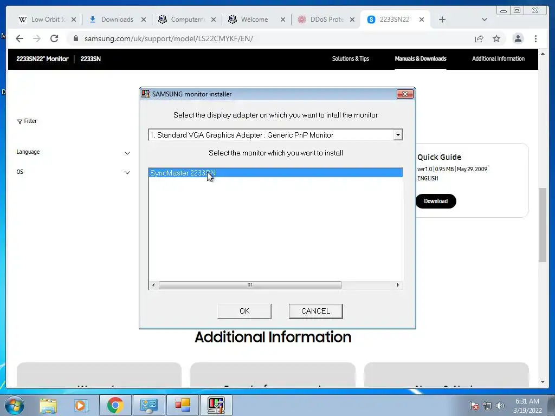Close the Welcome tab
Viewport: 555px width, 416px height.
[x=283, y=19]
